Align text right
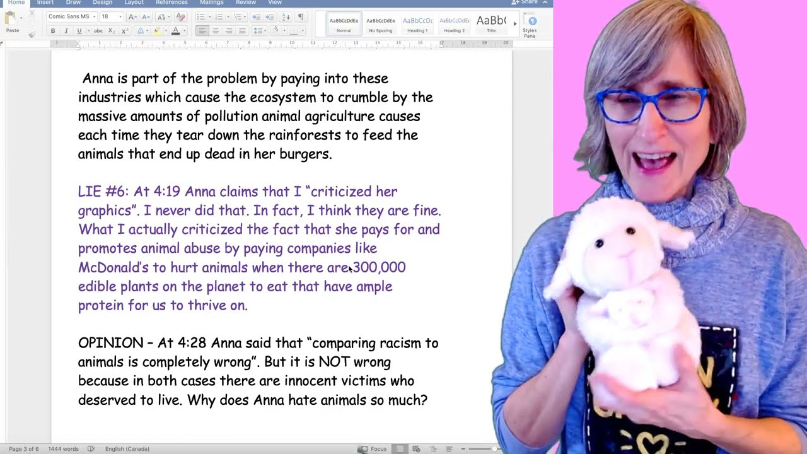807x454 pixels. pos(229,31)
